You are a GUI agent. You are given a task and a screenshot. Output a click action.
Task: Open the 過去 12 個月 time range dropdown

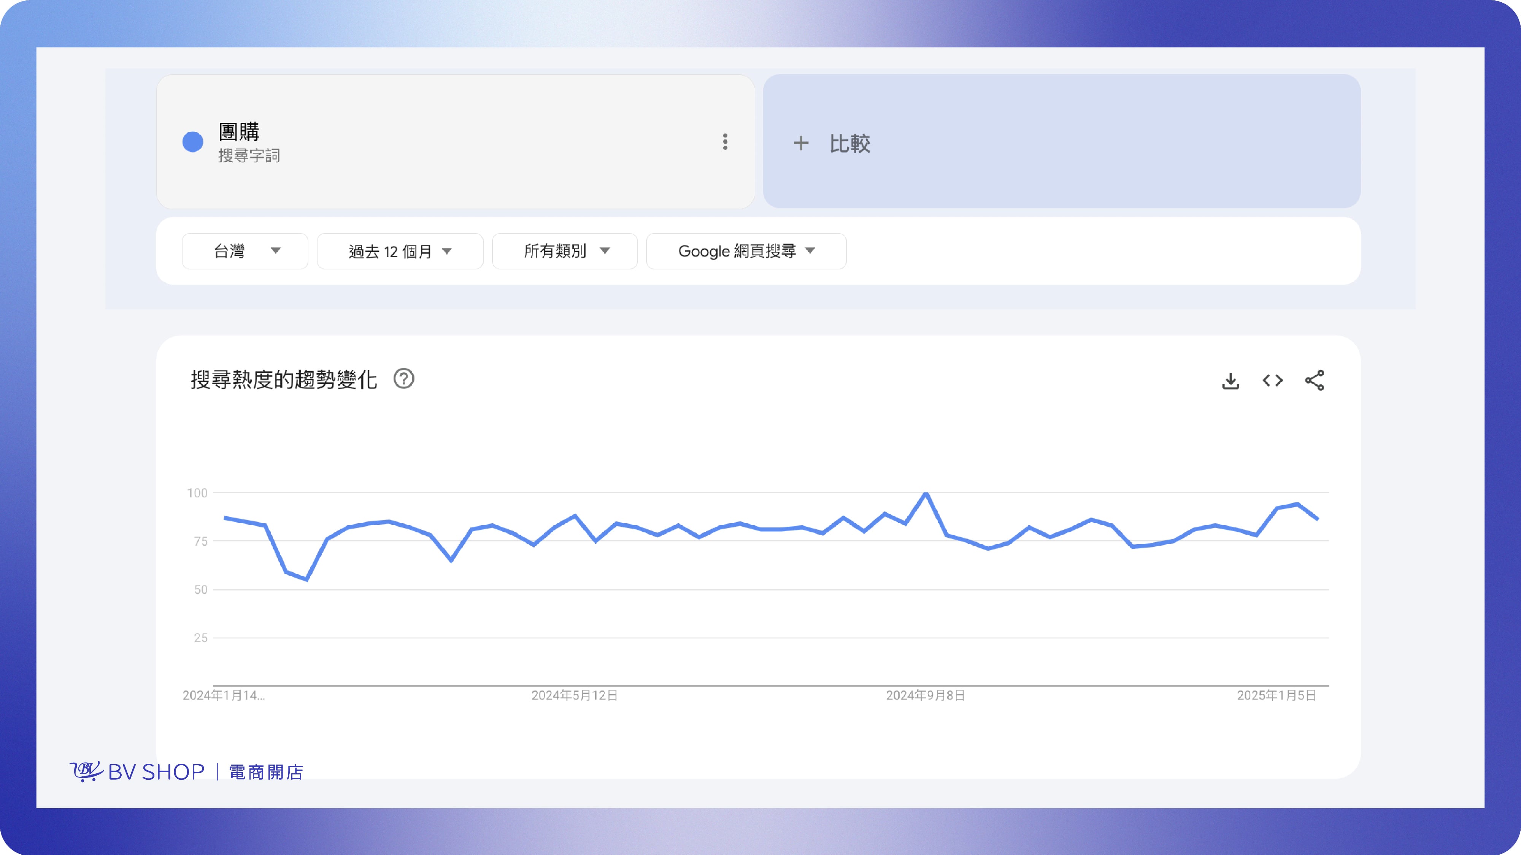point(400,251)
